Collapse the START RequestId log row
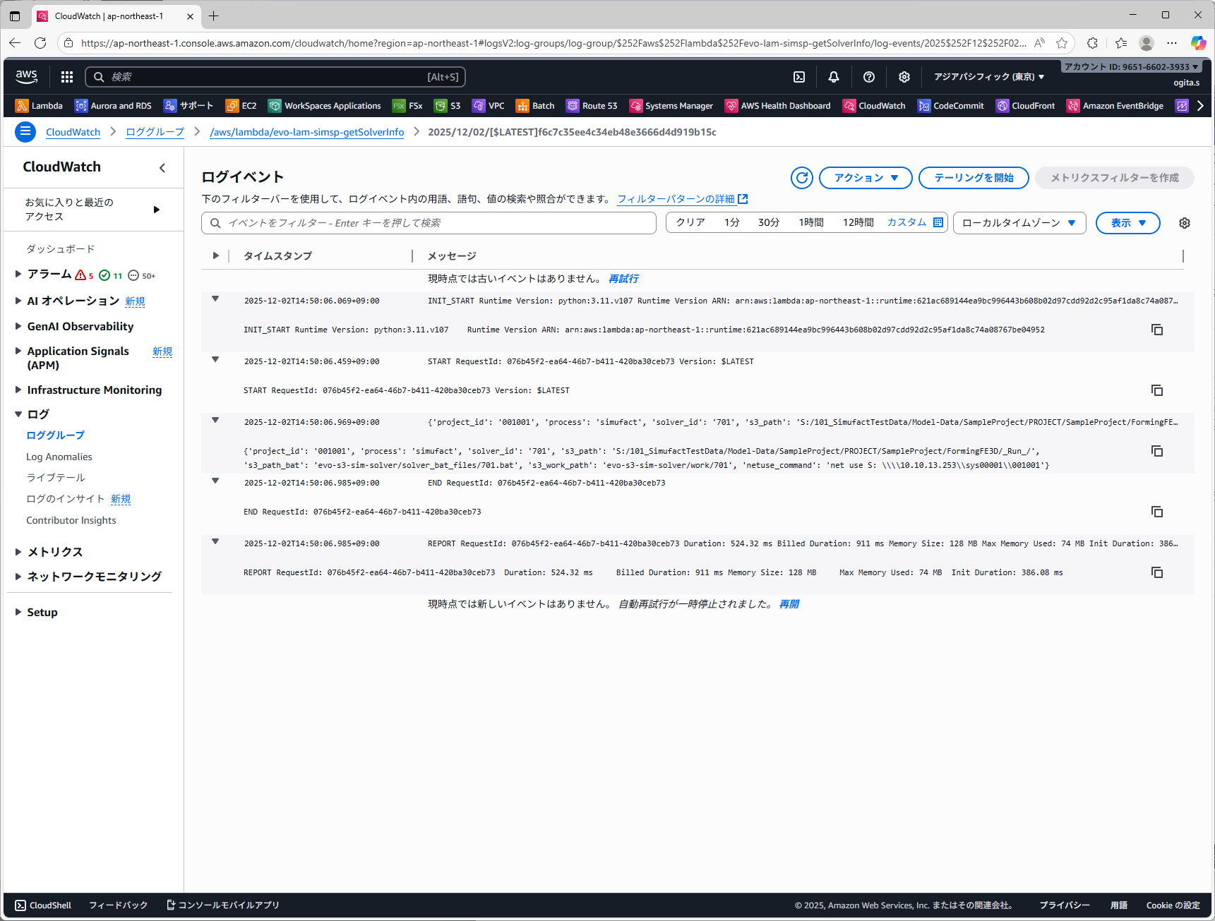This screenshot has height=921, width=1215. coord(215,360)
